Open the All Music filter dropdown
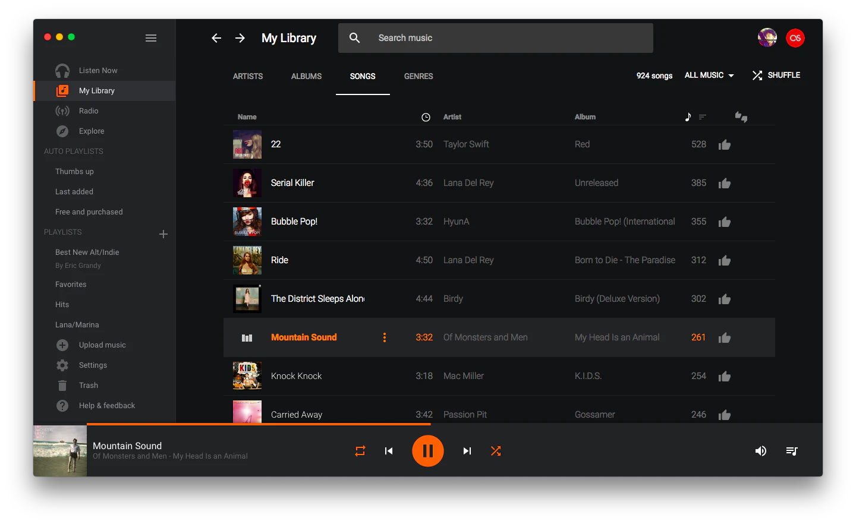 click(x=709, y=75)
